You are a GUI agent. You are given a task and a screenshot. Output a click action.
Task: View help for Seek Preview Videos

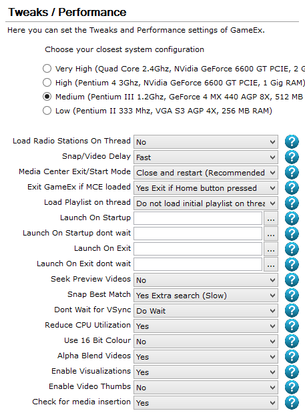click(x=292, y=280)
